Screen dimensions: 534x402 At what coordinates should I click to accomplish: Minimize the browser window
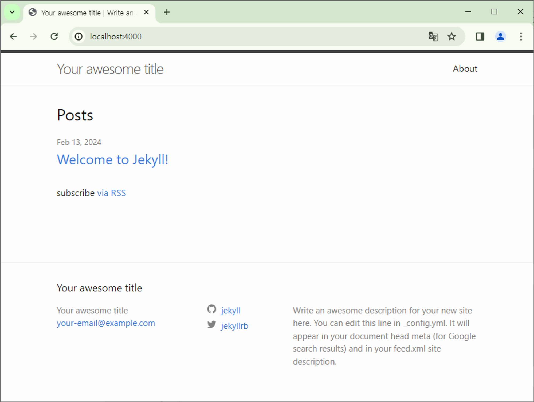point(468,12)
